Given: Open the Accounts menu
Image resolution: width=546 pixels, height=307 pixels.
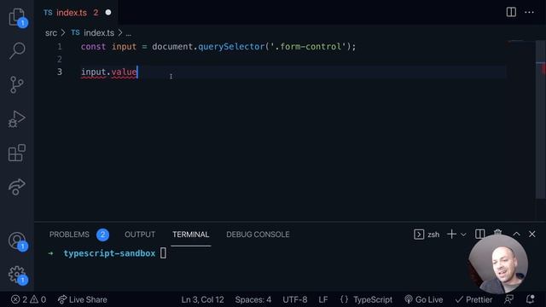Looking at the screenshot, I should point(17,240).
